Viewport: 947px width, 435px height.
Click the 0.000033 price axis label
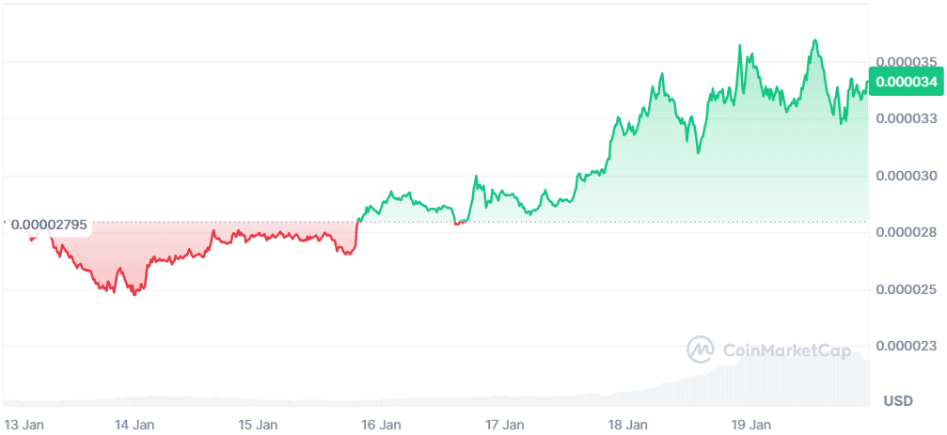point(907,118)
